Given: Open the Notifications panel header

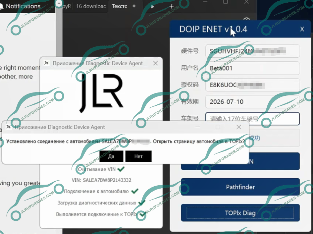Looking at the screenshot, I should 23,6.
